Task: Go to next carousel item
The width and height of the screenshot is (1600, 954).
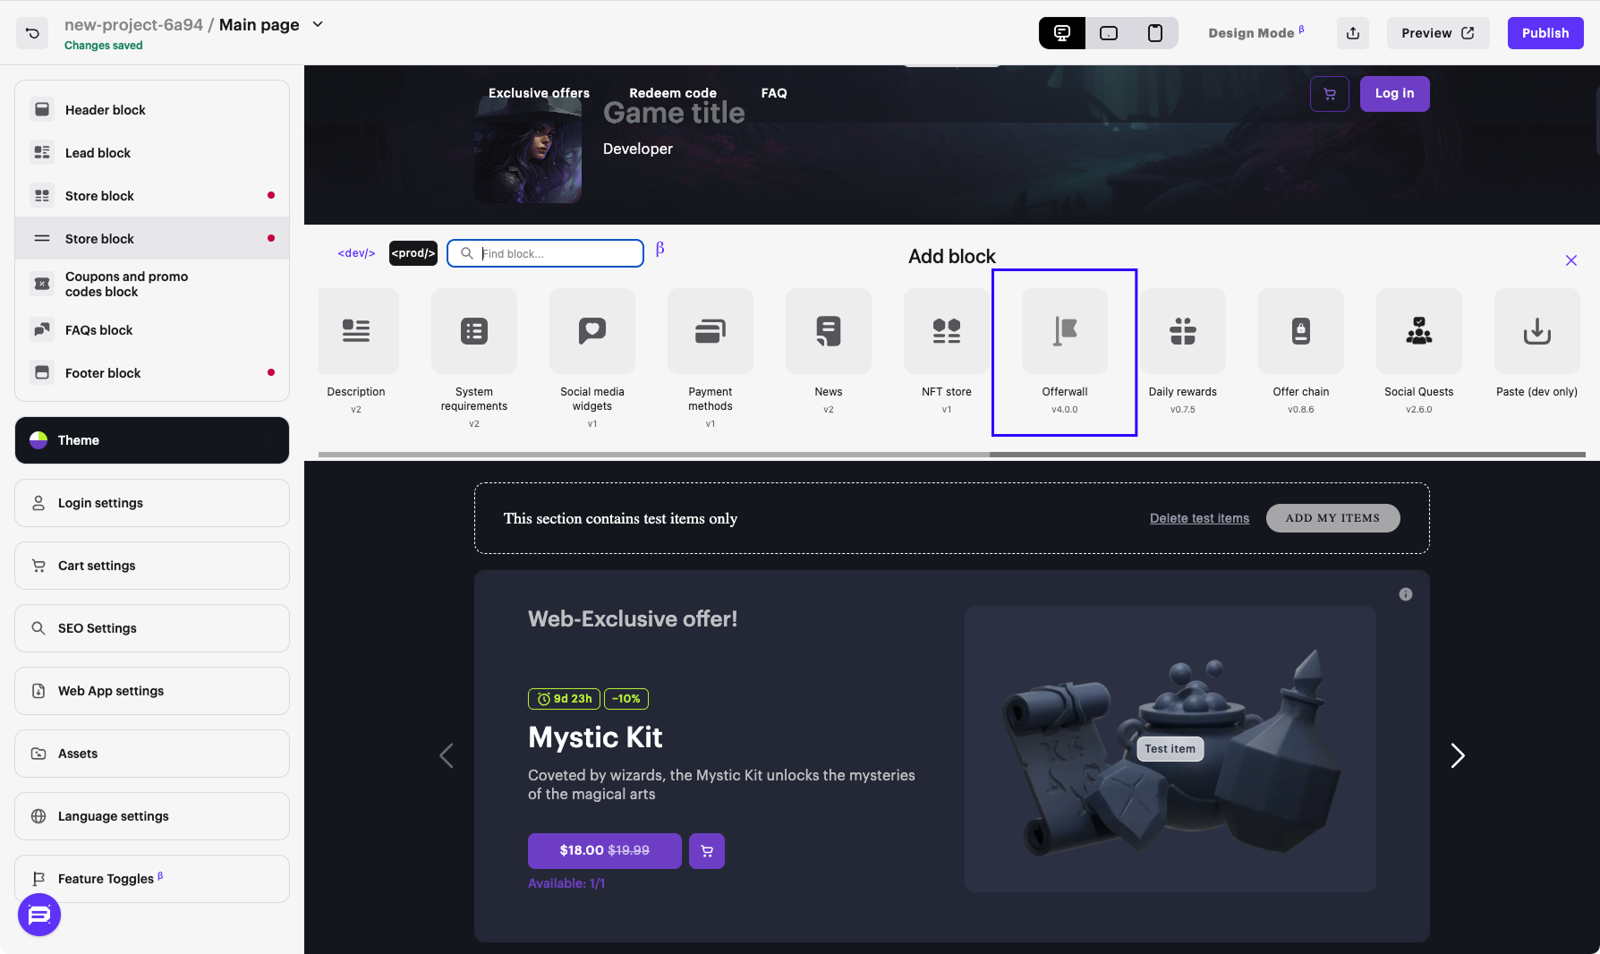Action: coord(1457,756)
